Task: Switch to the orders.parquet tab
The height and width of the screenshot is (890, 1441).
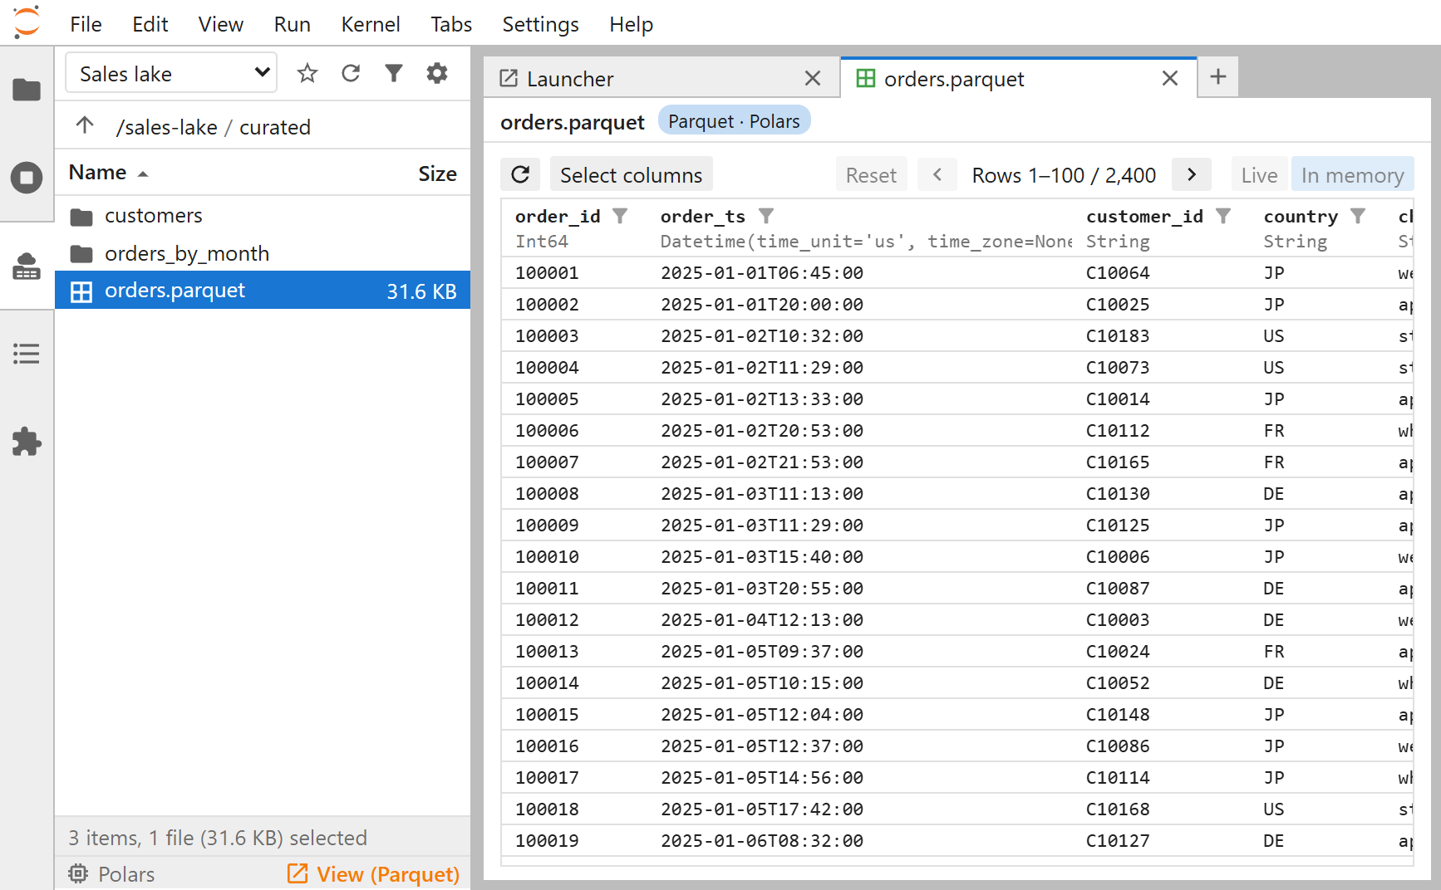Action: pyautogui.click(x=1018, y=78)
